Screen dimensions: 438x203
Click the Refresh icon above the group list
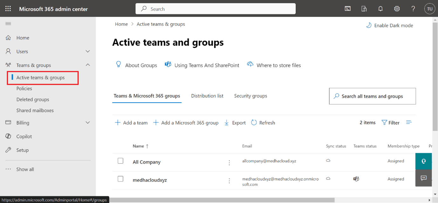[263, 122]
